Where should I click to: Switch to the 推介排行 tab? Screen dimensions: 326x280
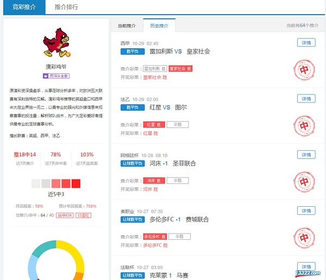(66, 7)
